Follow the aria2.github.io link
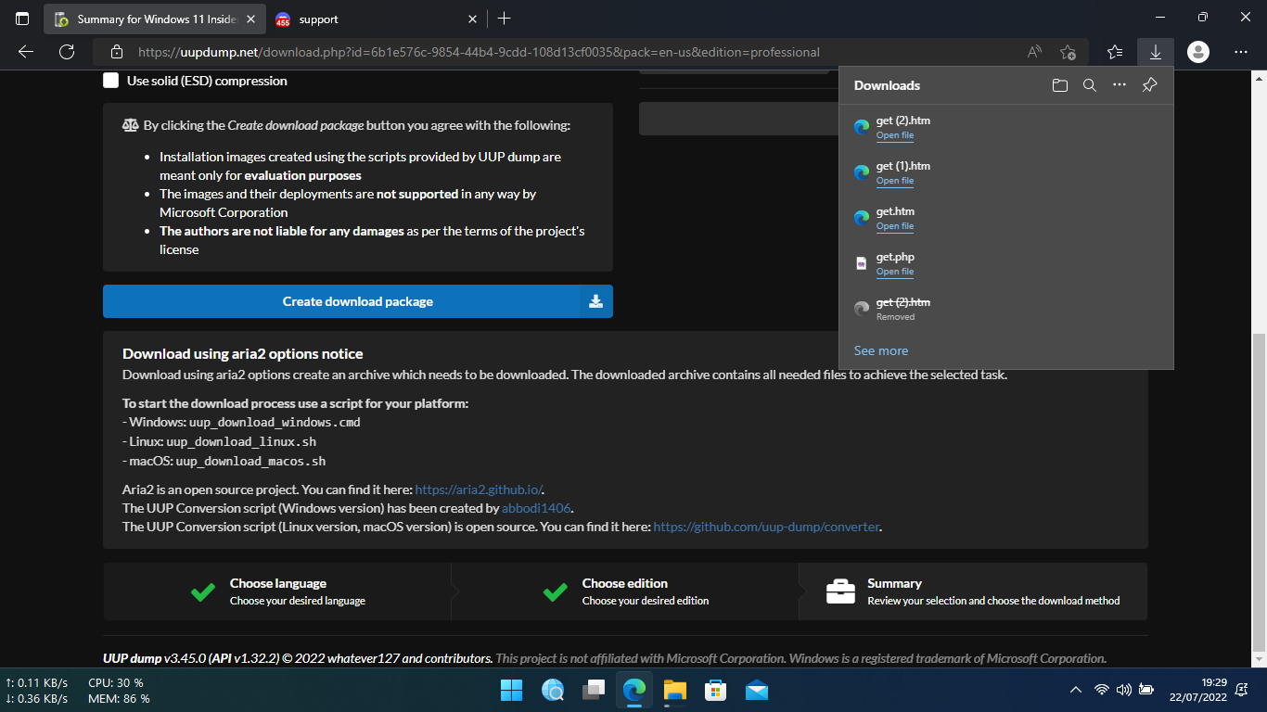 pos(480,489)
